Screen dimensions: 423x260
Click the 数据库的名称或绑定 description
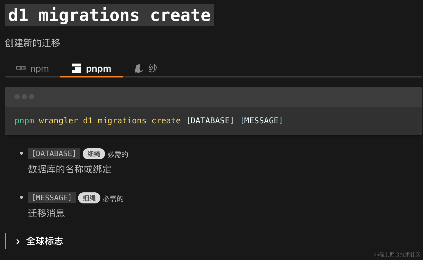pos(70,169)
